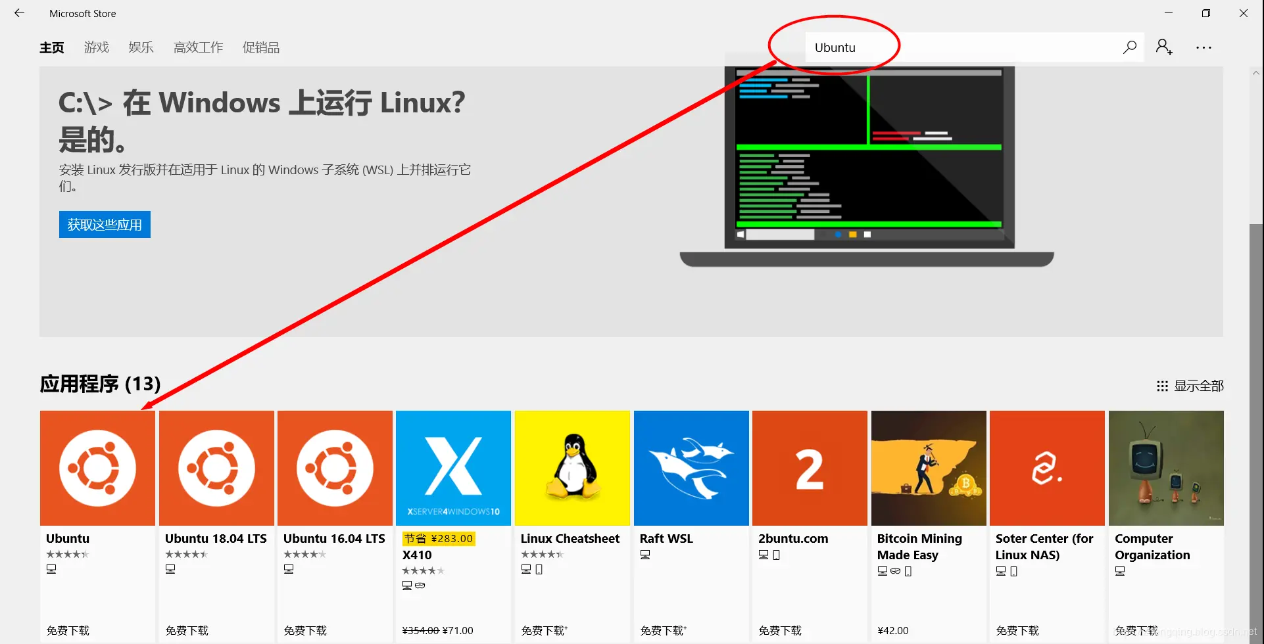Switch to the 游戏 tab
This screenshot has height=644, width=1264.
(x=97, y=47)
